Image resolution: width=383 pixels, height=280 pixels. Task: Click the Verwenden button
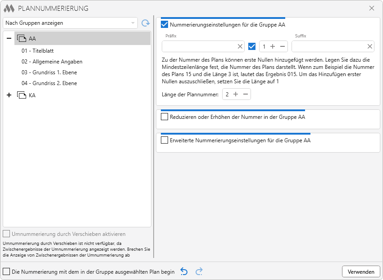point(361,271)
